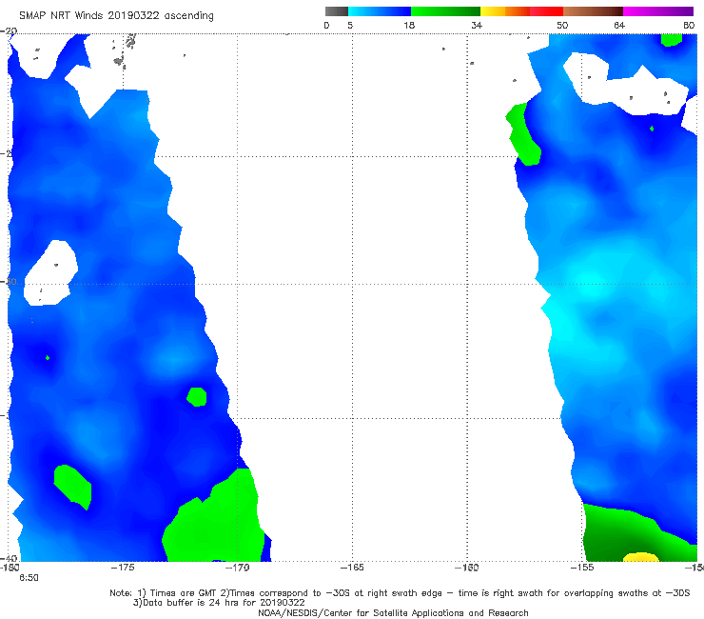Click the gray segment of the wind colorbar
The width and height of the screenshot is (704, 619).
pos(337,11)
